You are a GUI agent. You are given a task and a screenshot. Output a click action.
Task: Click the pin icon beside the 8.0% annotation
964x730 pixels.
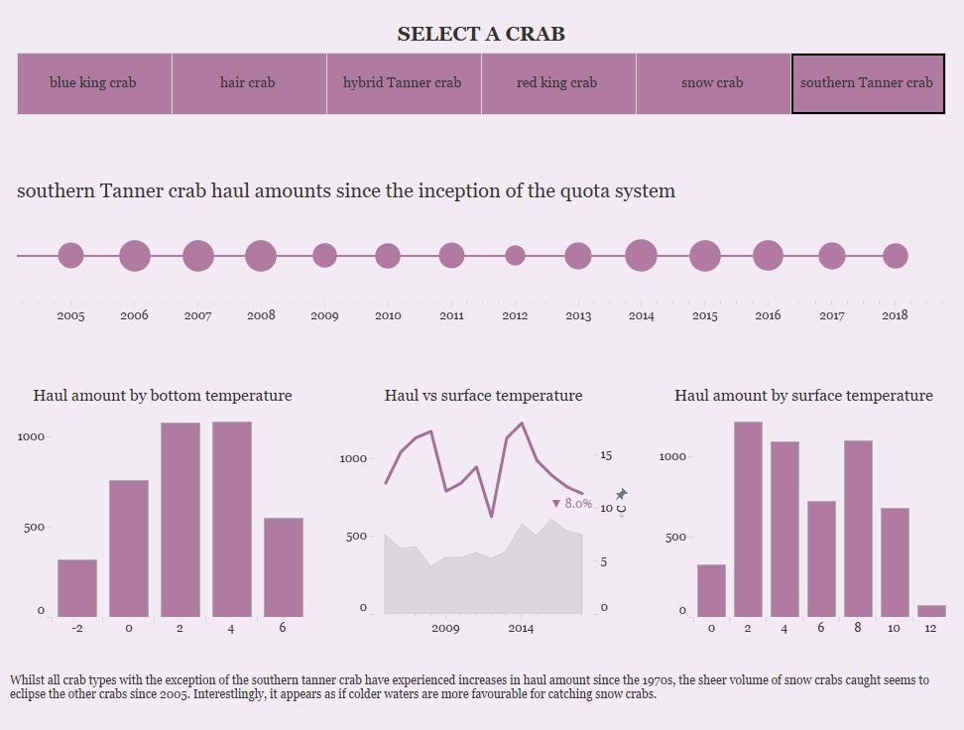coord(623,493)
